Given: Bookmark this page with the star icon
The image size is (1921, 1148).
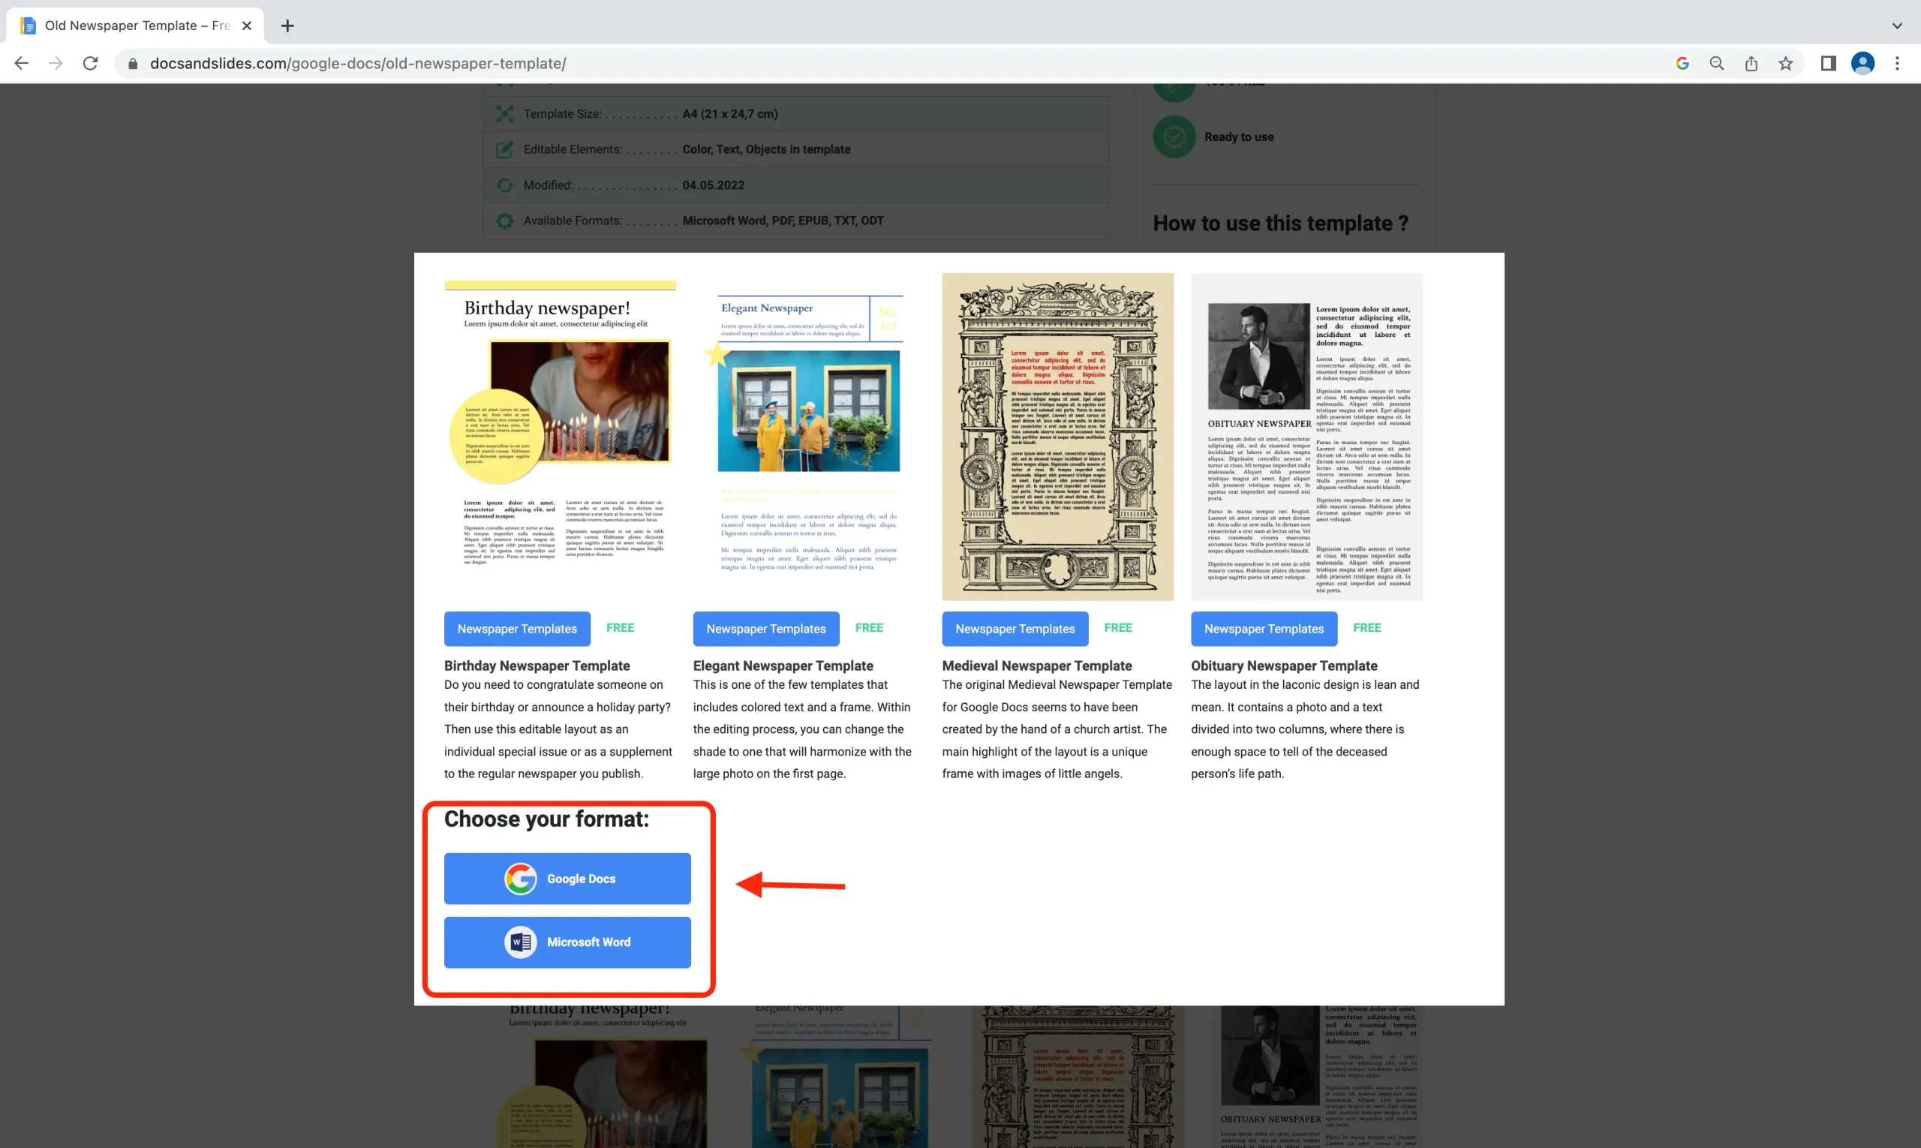Looking at the screenshot, I should pos(1786,64).
